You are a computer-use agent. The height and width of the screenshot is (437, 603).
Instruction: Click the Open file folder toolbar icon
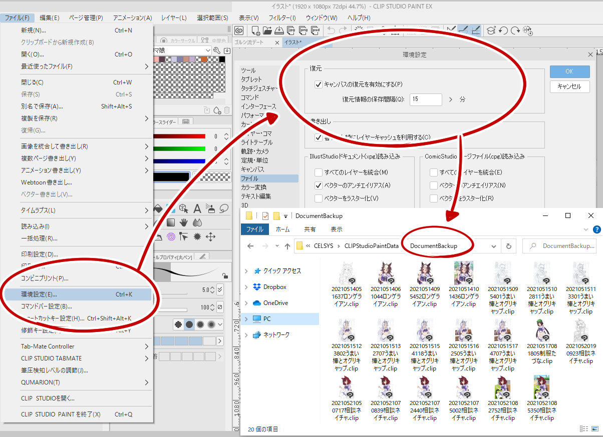(x=267, y=30)
